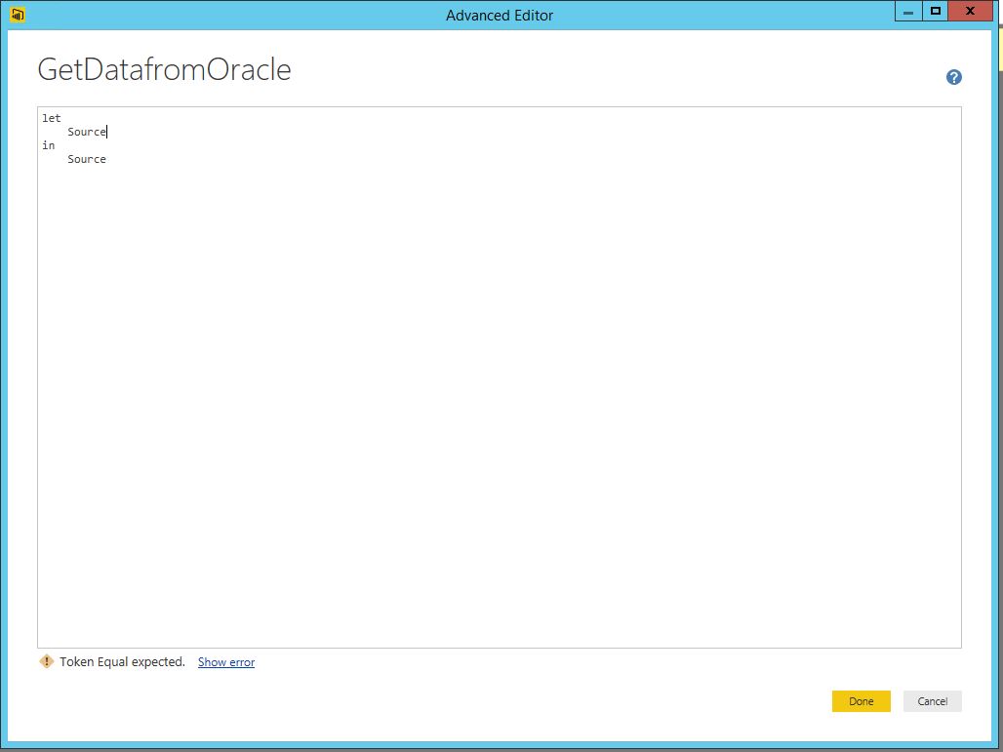Image resolution: width=1003 pixels, height=752 pixels.
Task: Click inside the query code editor area
Action: [499, 377]
